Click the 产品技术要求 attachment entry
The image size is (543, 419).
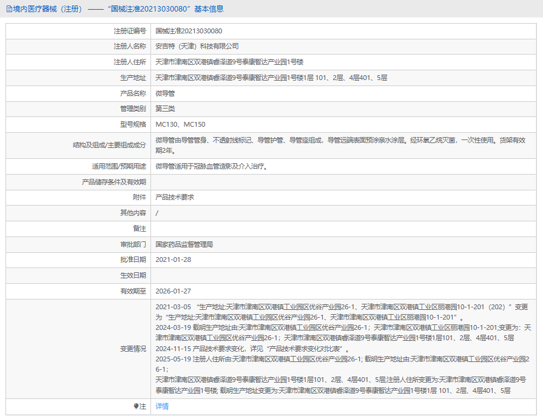coord(175,197)
